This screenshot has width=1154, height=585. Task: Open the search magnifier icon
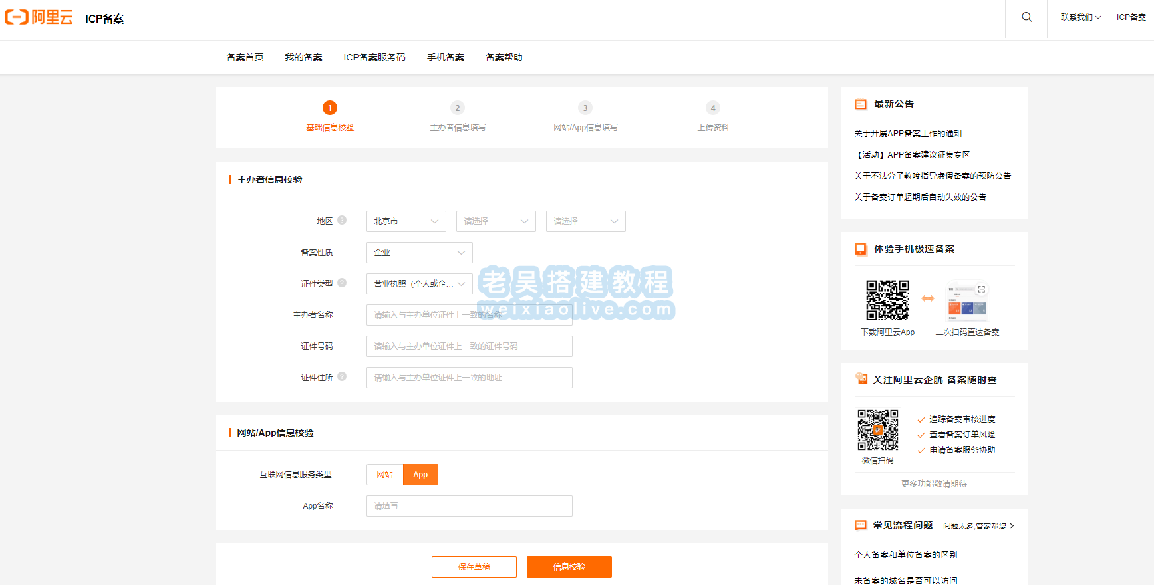pyautogui.click(x=1027, y=17)
